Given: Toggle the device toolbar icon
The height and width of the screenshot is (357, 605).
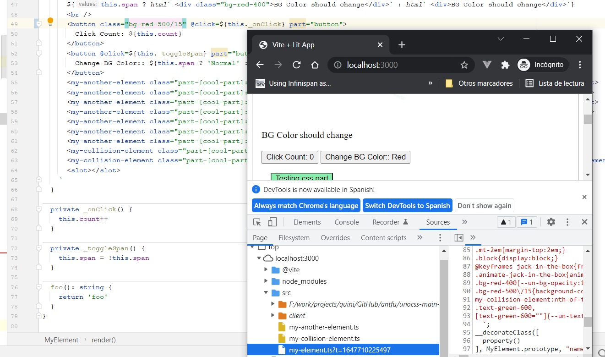Looking at the screenshot, I should point(273,222).
